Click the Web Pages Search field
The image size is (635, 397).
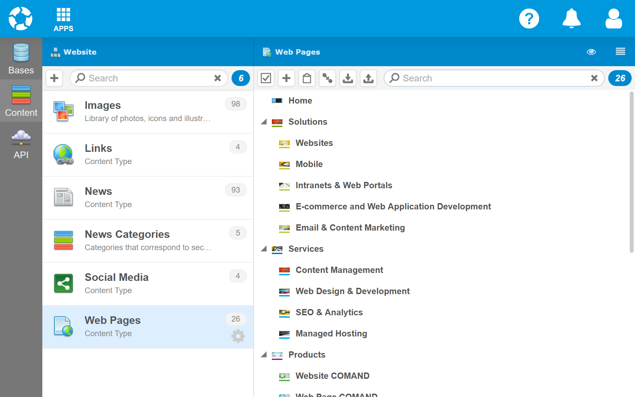click(494, 78)
